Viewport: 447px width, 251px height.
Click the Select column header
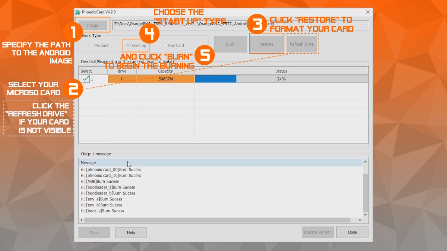(x=93, y=71)
